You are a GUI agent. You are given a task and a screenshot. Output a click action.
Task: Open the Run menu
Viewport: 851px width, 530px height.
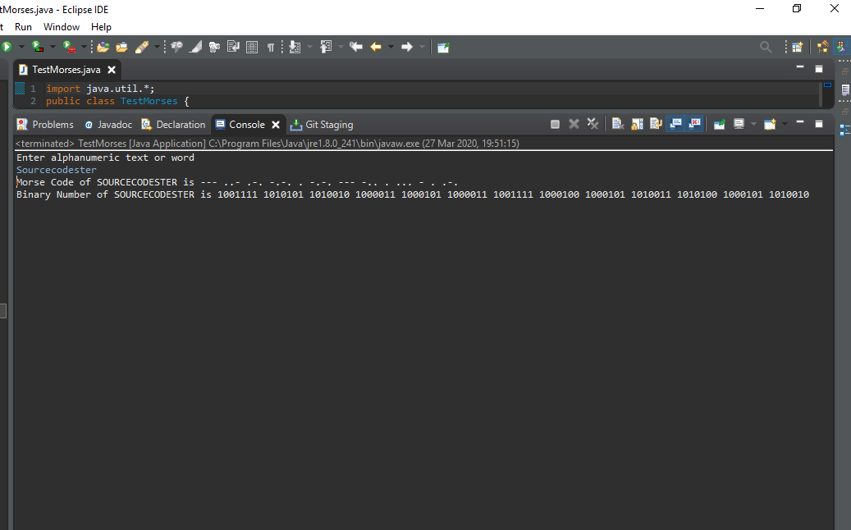pyautogui.click(x=23, y=26)
